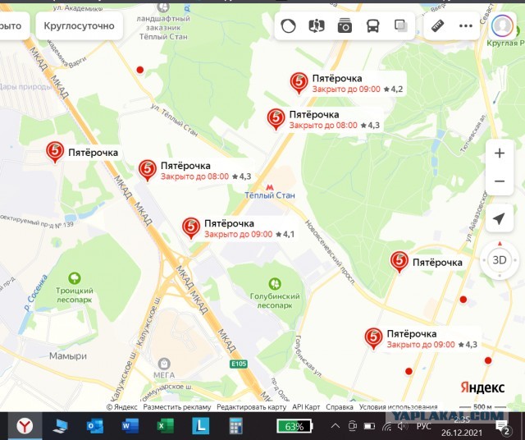
Task: Open the user profile avatar
Action: [x=502, y=25]
